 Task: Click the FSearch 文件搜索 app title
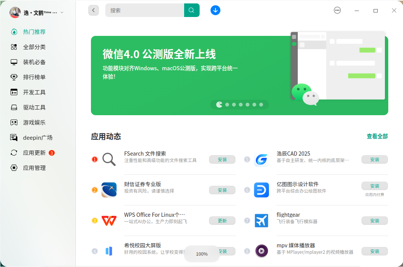pyautogui.click(x=145, y=154)
